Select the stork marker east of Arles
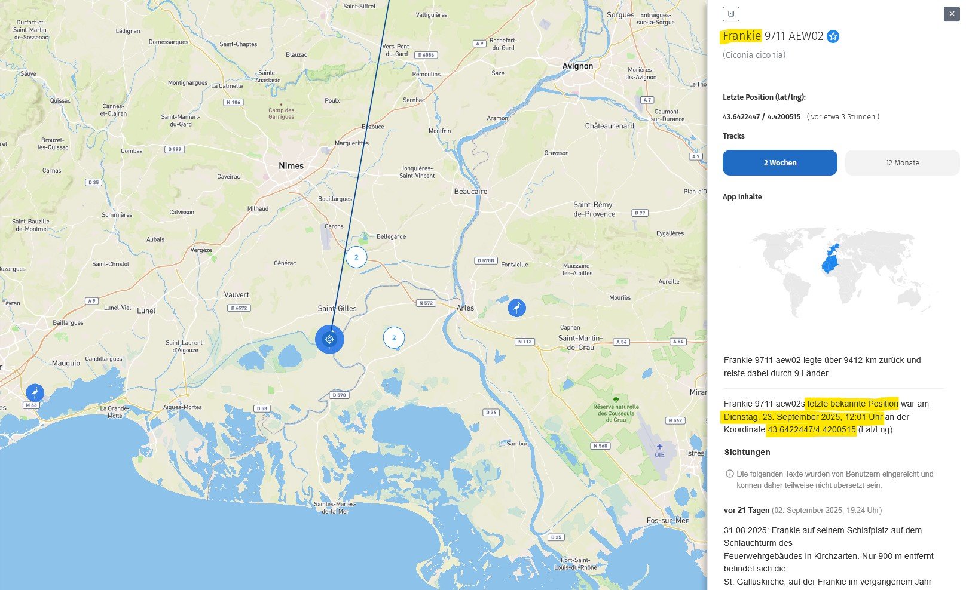The width and height of the screenshot is (966, 590). click(516, 308)
